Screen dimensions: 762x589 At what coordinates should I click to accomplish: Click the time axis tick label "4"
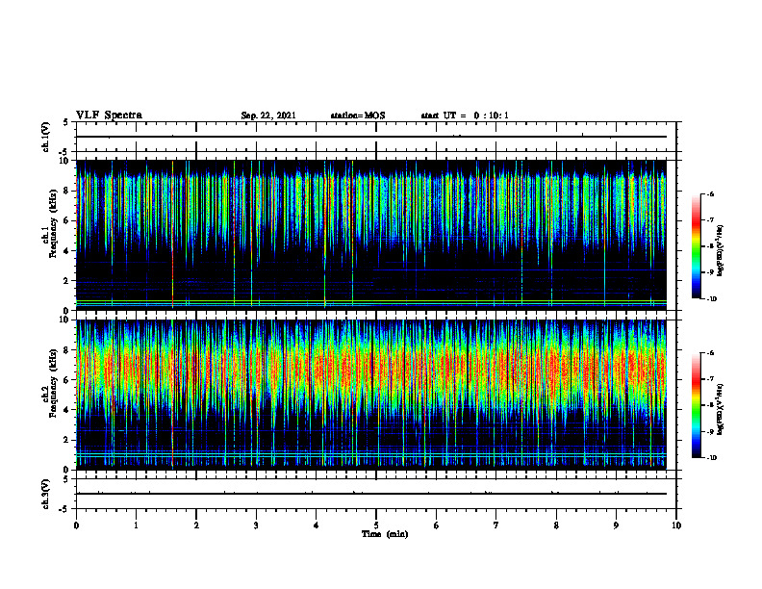tap(317, 525)
